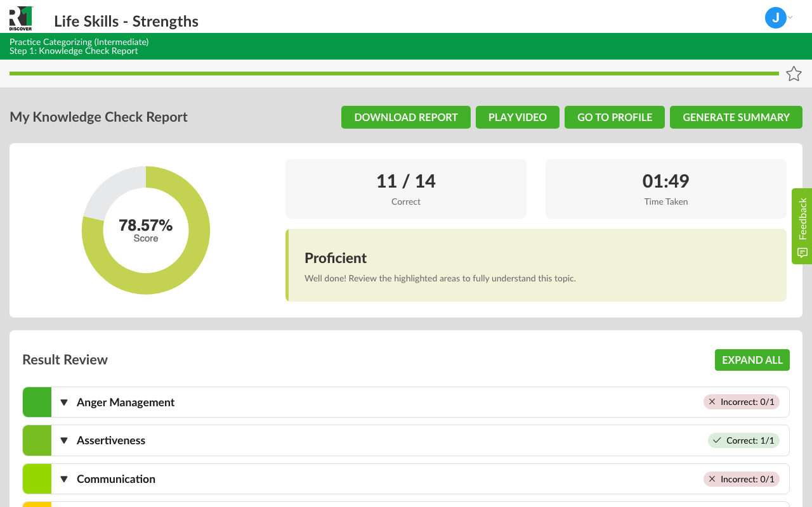Screen dimensions: 812x507
Task: Click the Step 1: Knowledge Check Report text
Action: pos(74,51)
